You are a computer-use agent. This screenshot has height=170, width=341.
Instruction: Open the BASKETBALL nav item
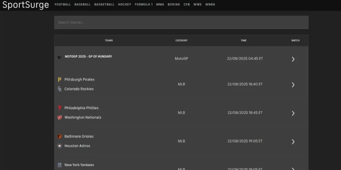[x=104, y=4]
